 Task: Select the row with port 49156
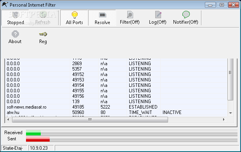click(x=116, y=96)
